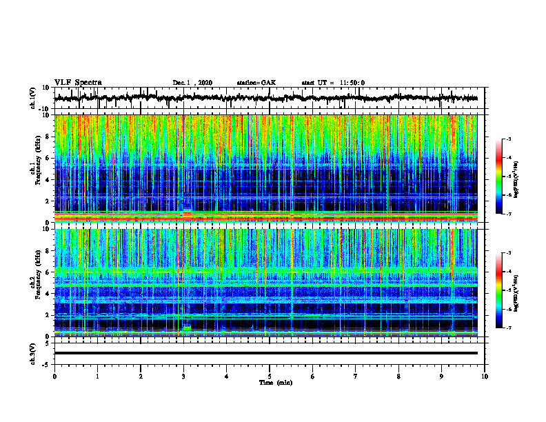
Task: Select the 'start UT = 11:50:0' text
Action: point(333,83)
